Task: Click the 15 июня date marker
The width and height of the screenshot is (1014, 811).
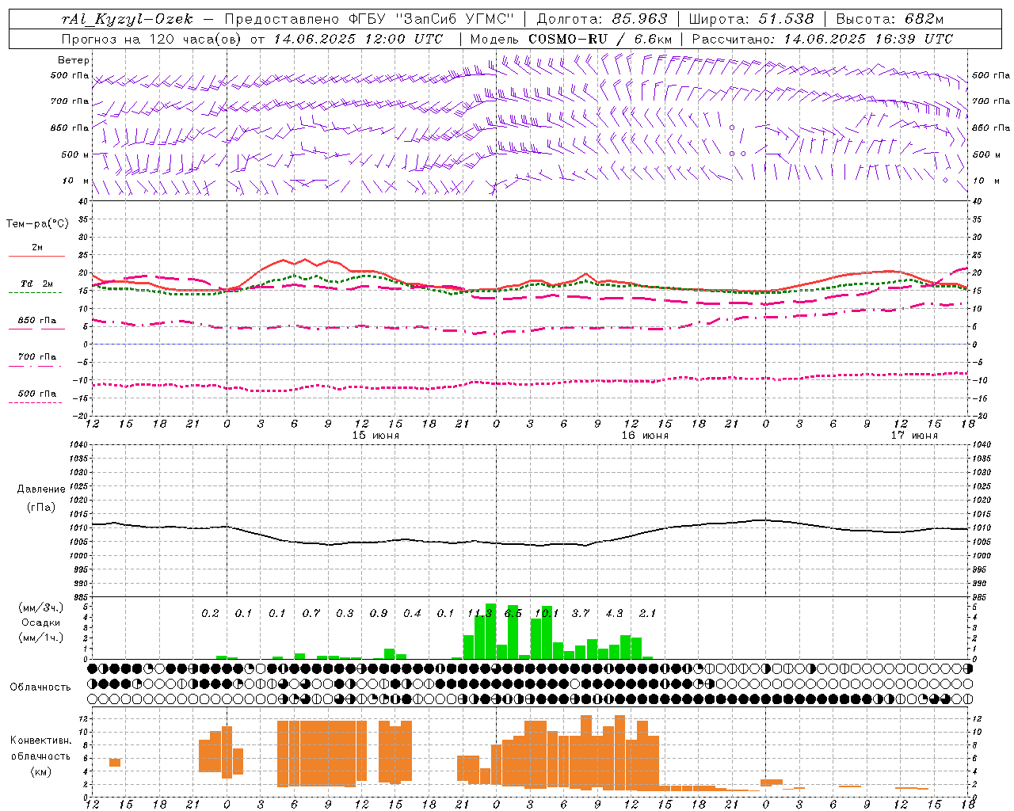Action: click(375, 436)
